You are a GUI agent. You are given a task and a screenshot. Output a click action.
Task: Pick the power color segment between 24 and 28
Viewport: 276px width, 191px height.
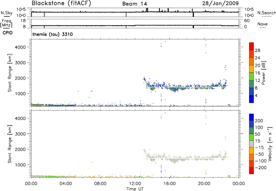click(x=252, y=54)
